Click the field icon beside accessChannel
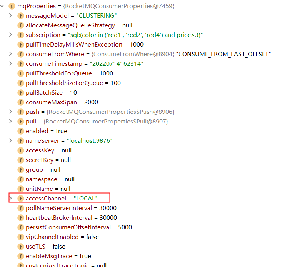282x267 pixels. [x=21, y=199]
